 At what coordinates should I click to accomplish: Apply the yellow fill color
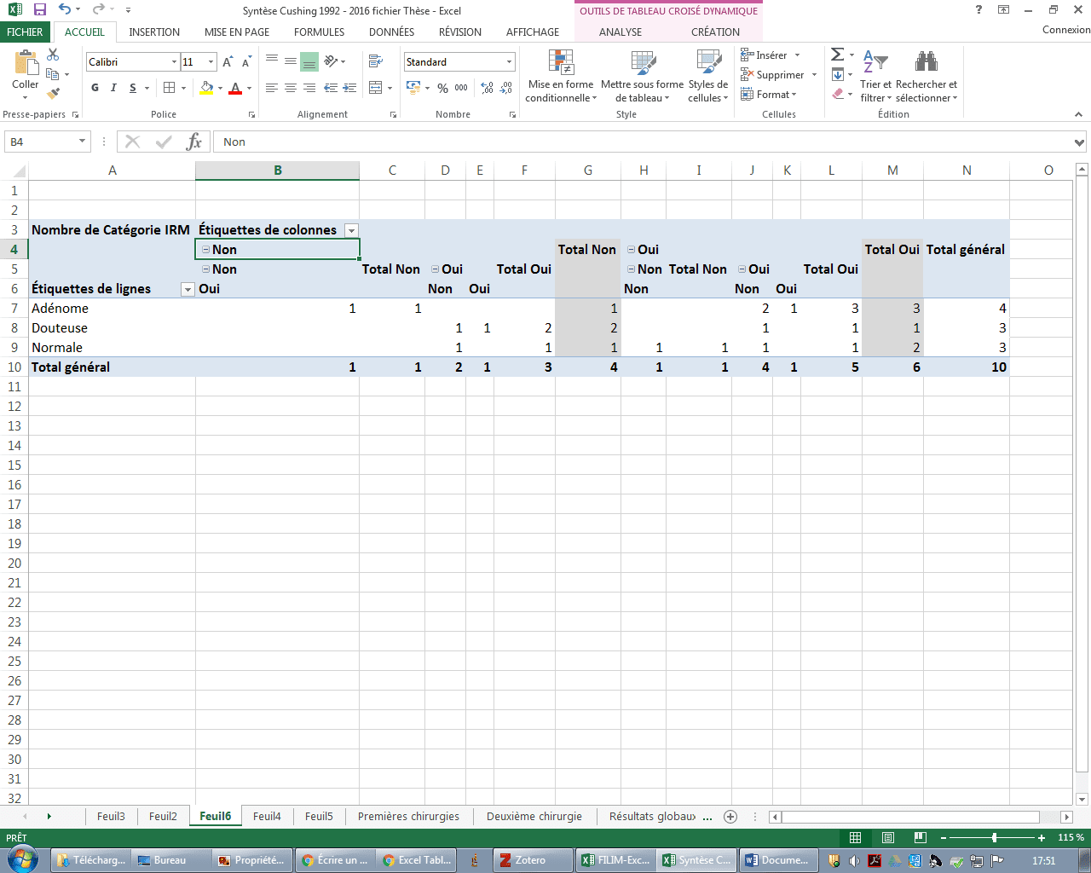(x=205, y=88)
